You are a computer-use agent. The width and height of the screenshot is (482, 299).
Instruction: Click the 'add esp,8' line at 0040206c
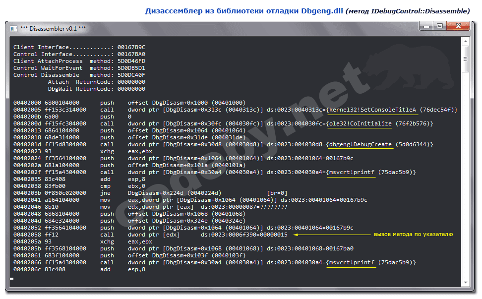pyautogui.click(x=79, y=270)
